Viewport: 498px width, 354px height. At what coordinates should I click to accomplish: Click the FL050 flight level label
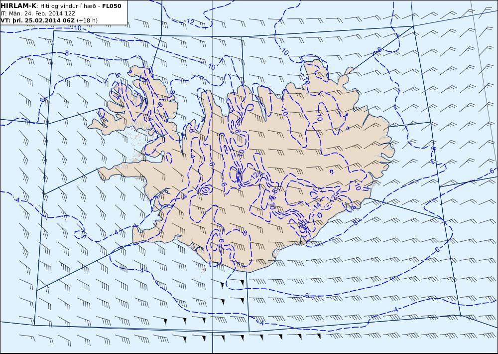click(112, 6)
